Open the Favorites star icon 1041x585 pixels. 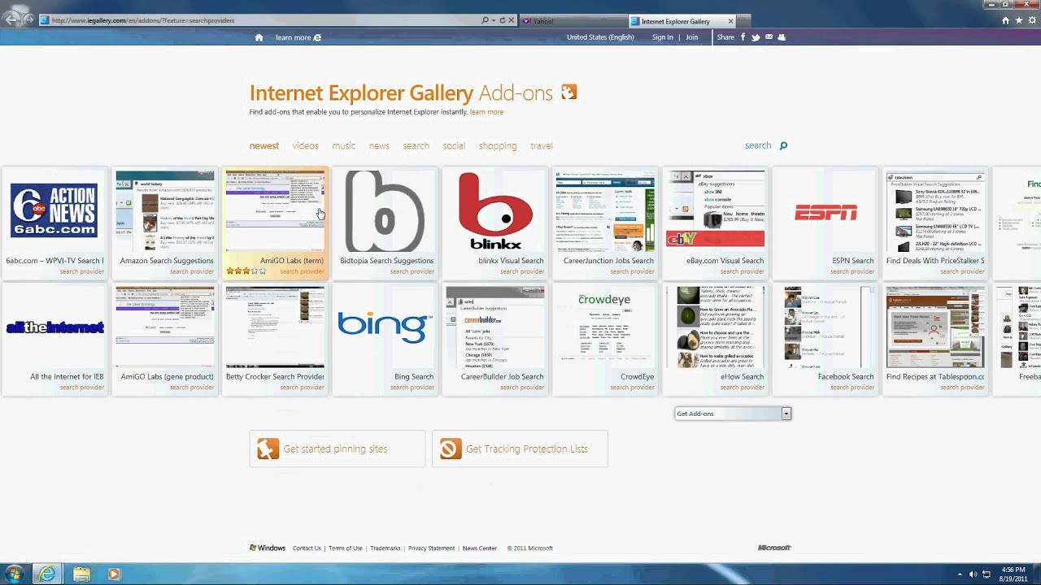coord(1019,20)
